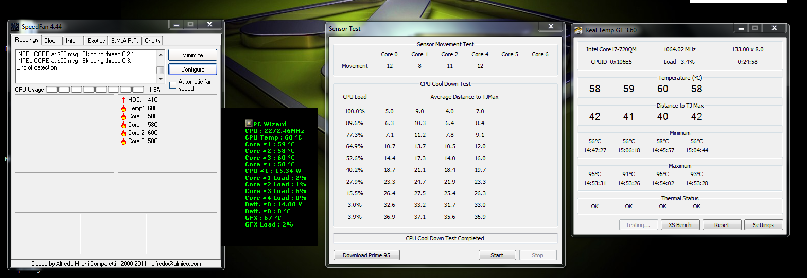Click the red arrow icon beside HD0

click(124, 100)
